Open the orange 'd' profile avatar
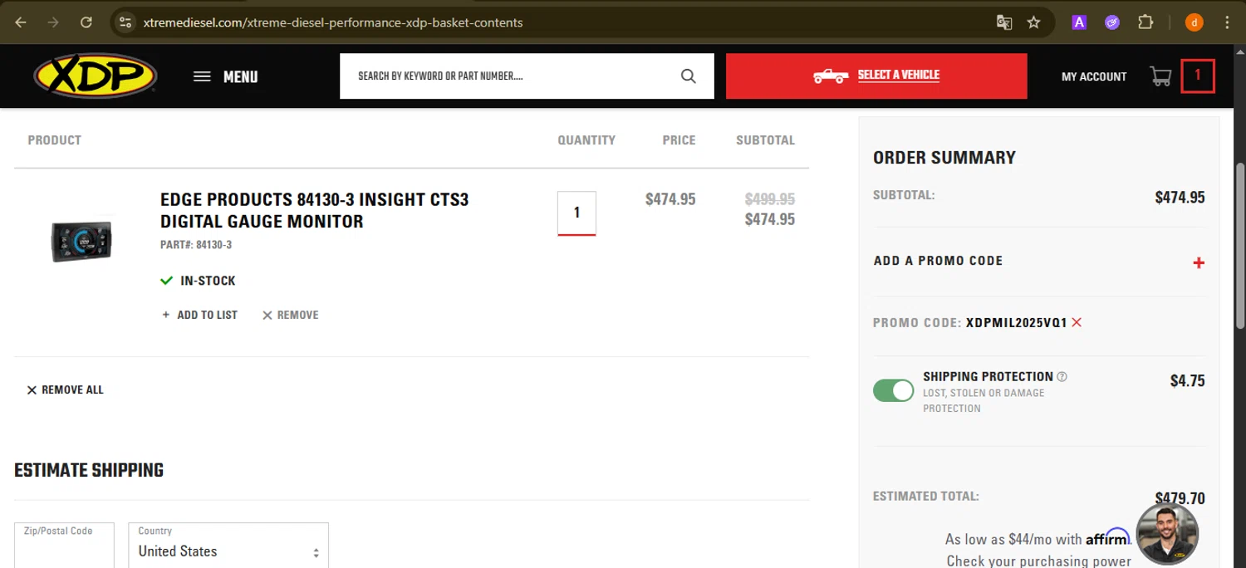1246x568 pixels. pyautogui.click(x=1194, y=22)
